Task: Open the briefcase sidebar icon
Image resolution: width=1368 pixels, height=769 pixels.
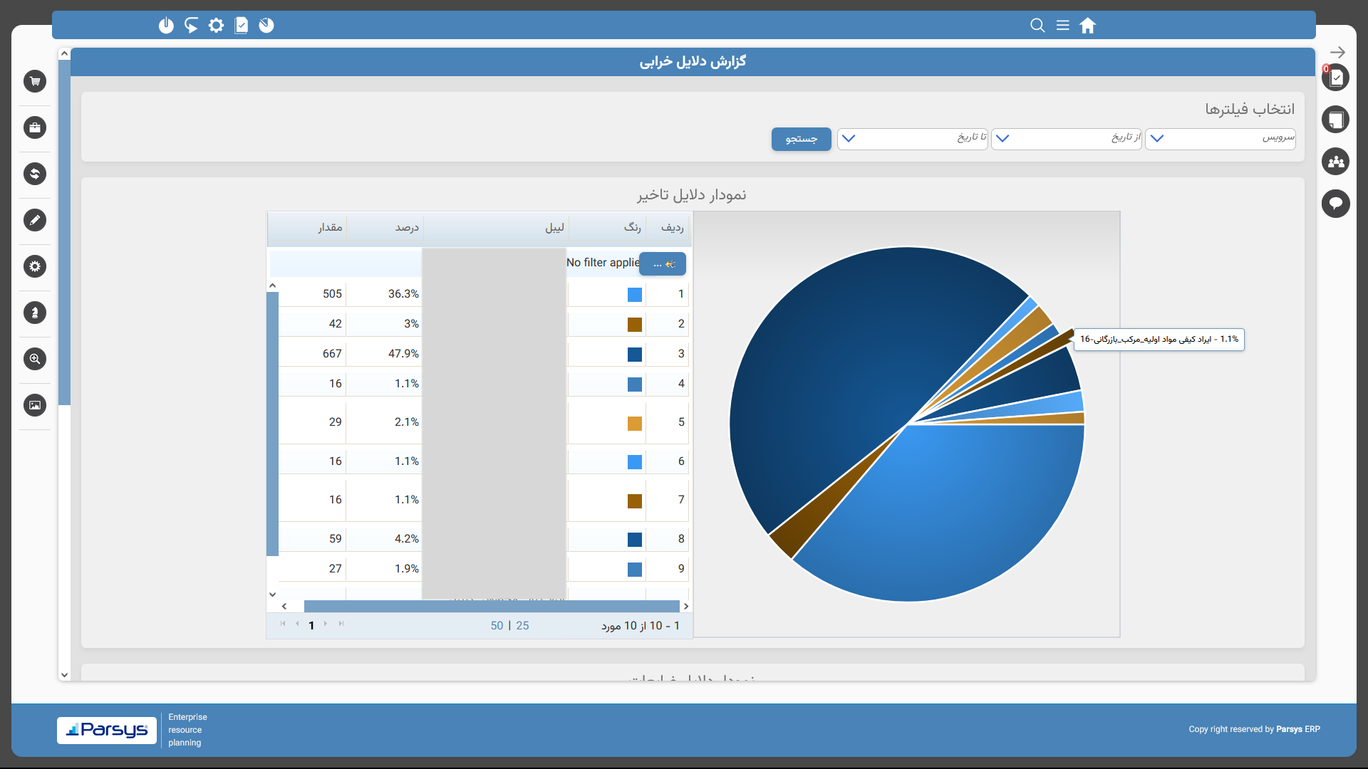Action: 35,127
